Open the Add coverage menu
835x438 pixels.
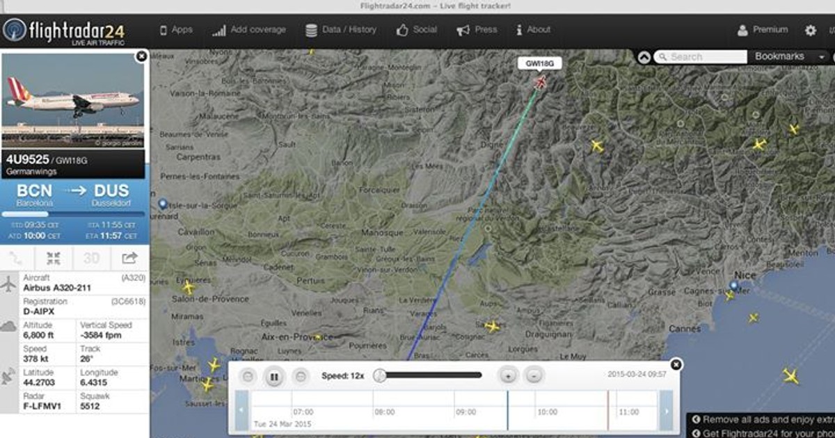249,30
